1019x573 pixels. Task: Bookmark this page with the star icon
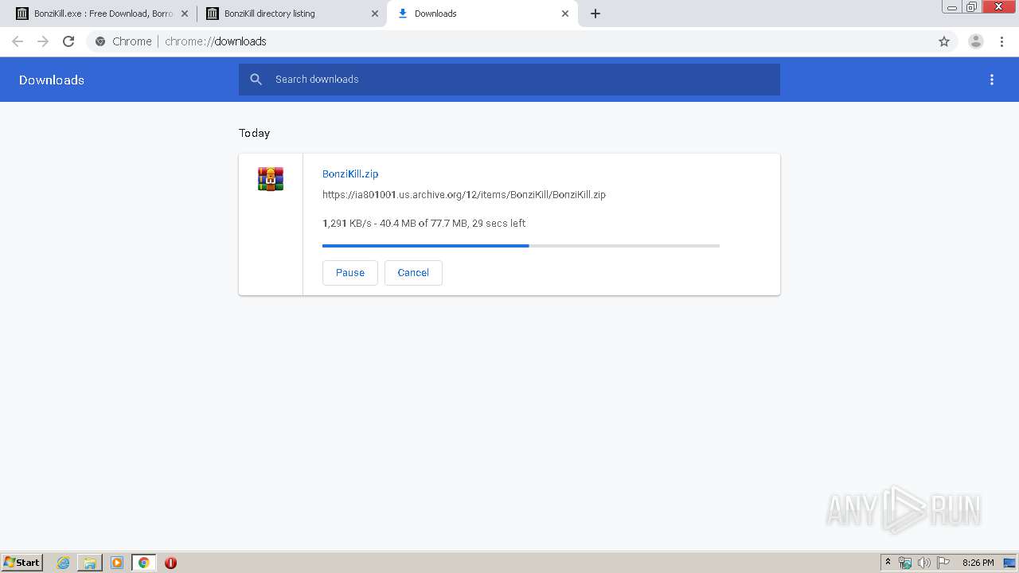(944, 41)
